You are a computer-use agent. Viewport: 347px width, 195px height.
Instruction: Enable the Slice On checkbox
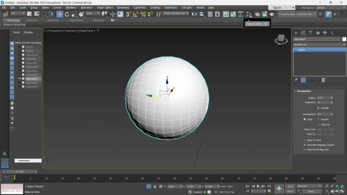(319, 125)
